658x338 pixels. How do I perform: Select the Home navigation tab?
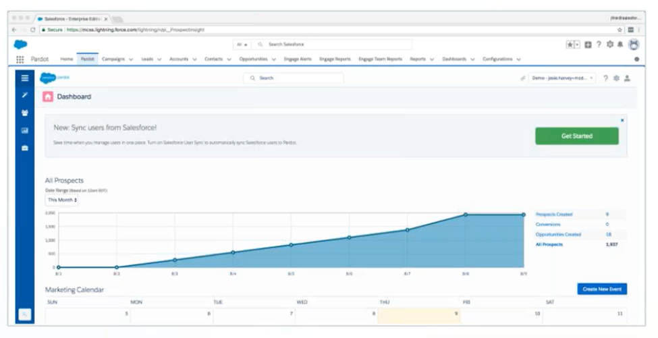[x=67, y=59]
